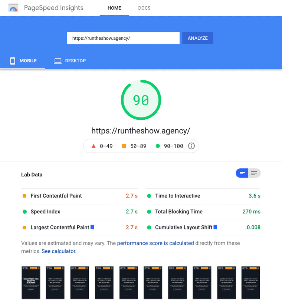The height and width of the screenshot is (308, 282).
Task: Click the Total Blocking Time metric label
Action: pos(179,212)
